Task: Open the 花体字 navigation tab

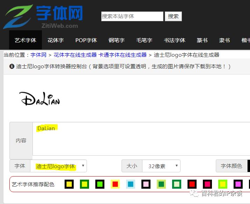Action: [x=56, y=40]
